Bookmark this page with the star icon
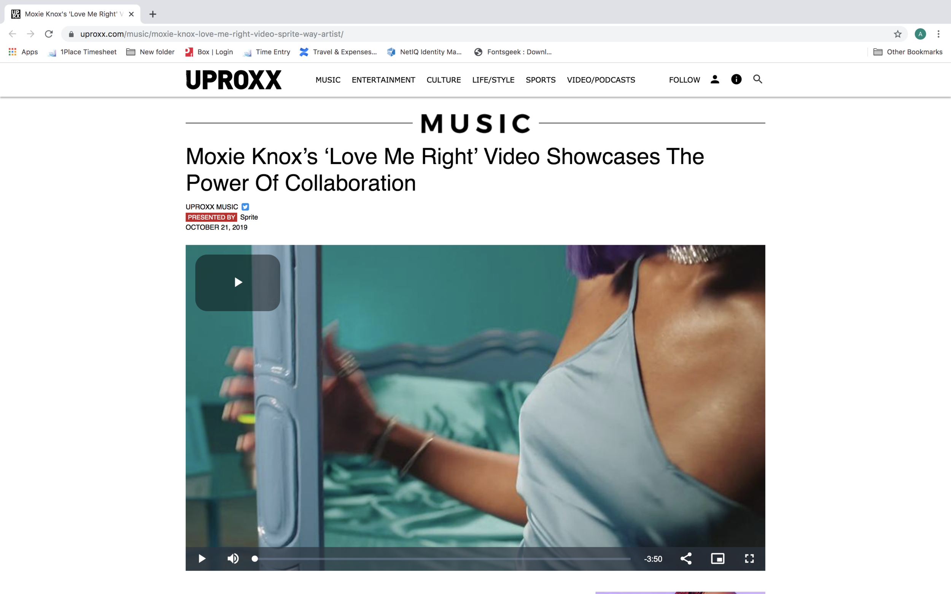951x594 pixels. pyautogui.click(x=897, y=34)
